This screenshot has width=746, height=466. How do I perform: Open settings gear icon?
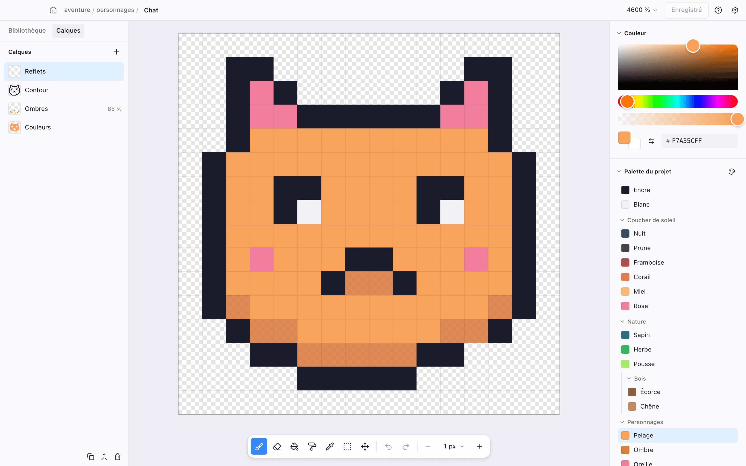click(735, 10)
